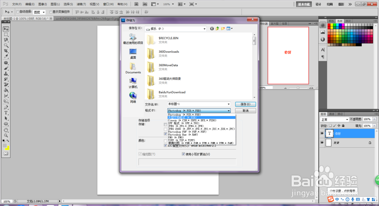Open Computer location in the dialog sidebar
The width and height of the screenshot is (379, 206).
pos(133,83)
